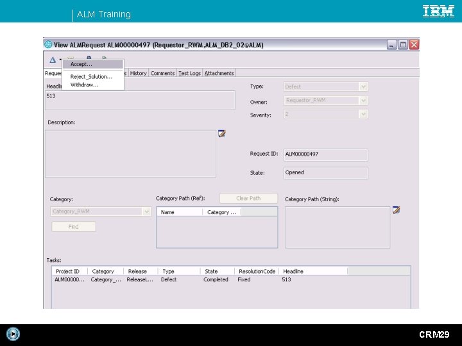
Task: Click the Type column header in Tasks table
Action: (x=180, y=271)
